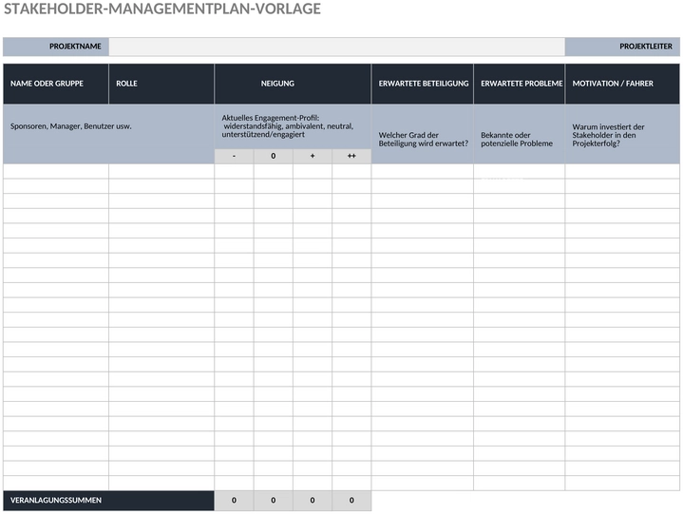Select the MOTIVATION / FAHRER header

622,84
